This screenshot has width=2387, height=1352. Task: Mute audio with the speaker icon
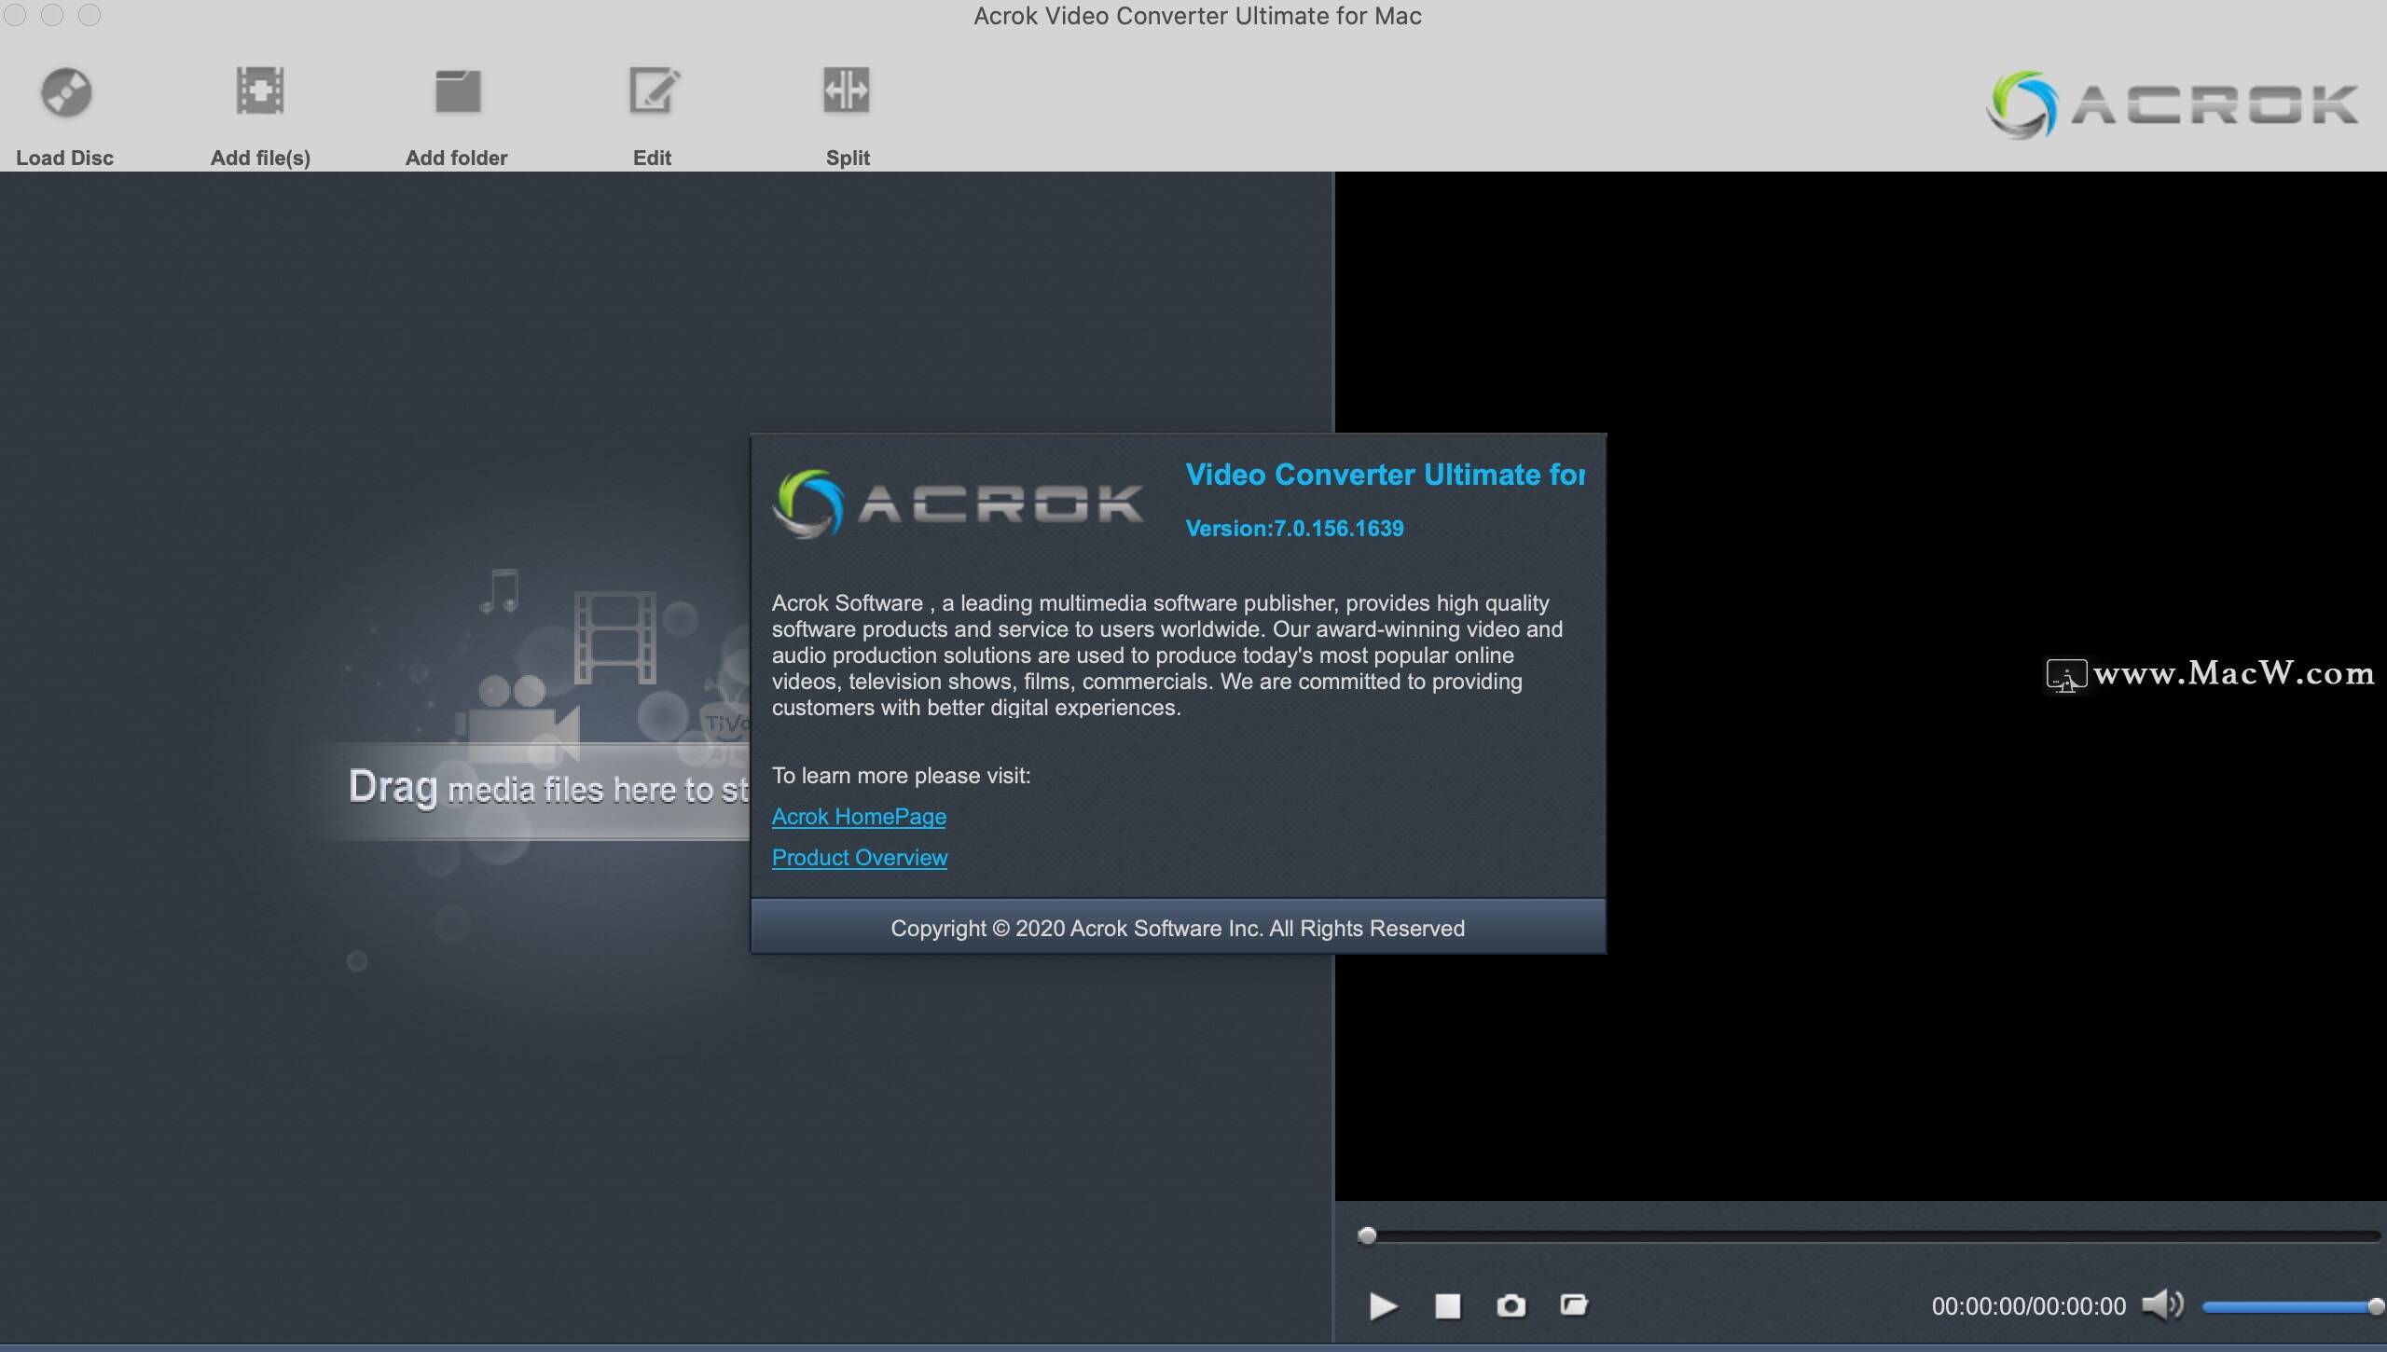click(x=2162, y=1304)
